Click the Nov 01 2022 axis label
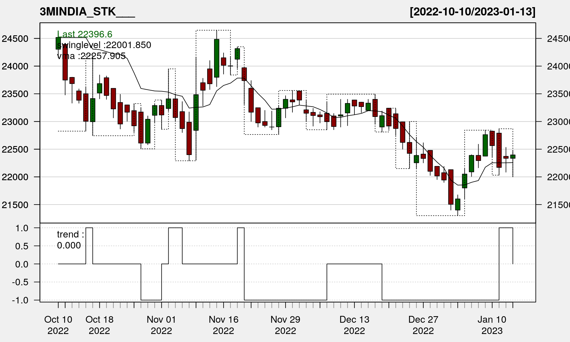Viewport: 570px width, 342px height. (x=161, y=325)
